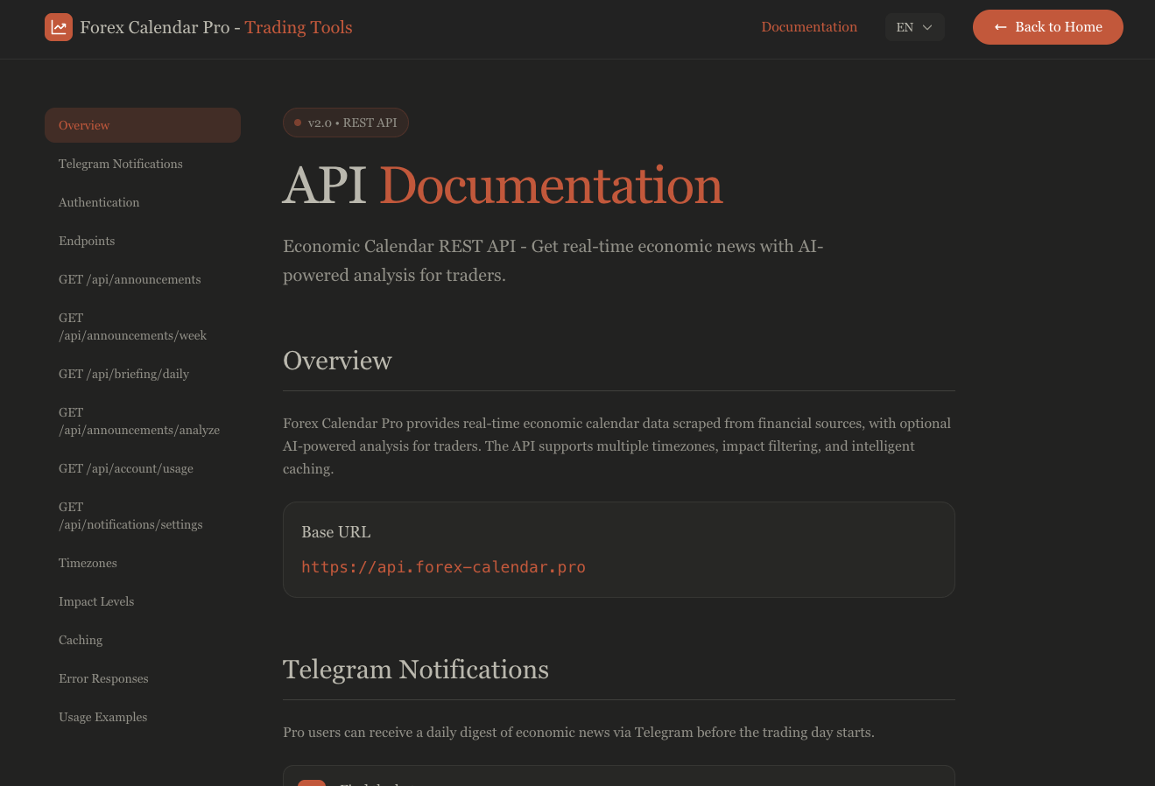Click the Telegram Notifications section heading
Image resolution: width=1155 pixels, height=786 pixels.
point(416,670)
